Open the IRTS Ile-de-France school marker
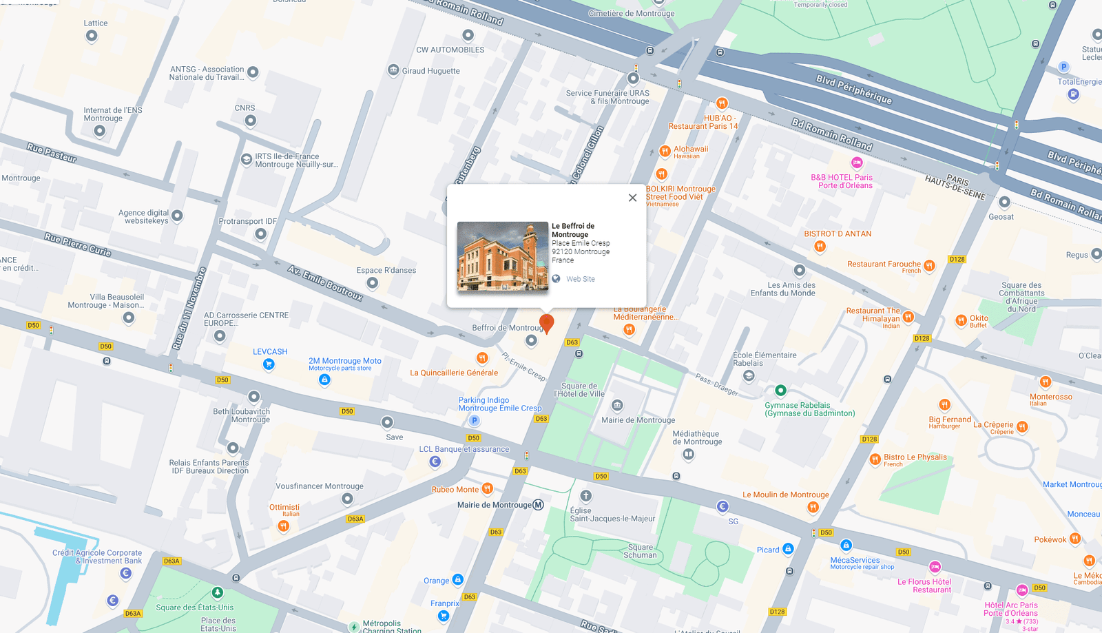Screen dimensions: 1102x633 (x=246, y=159)
